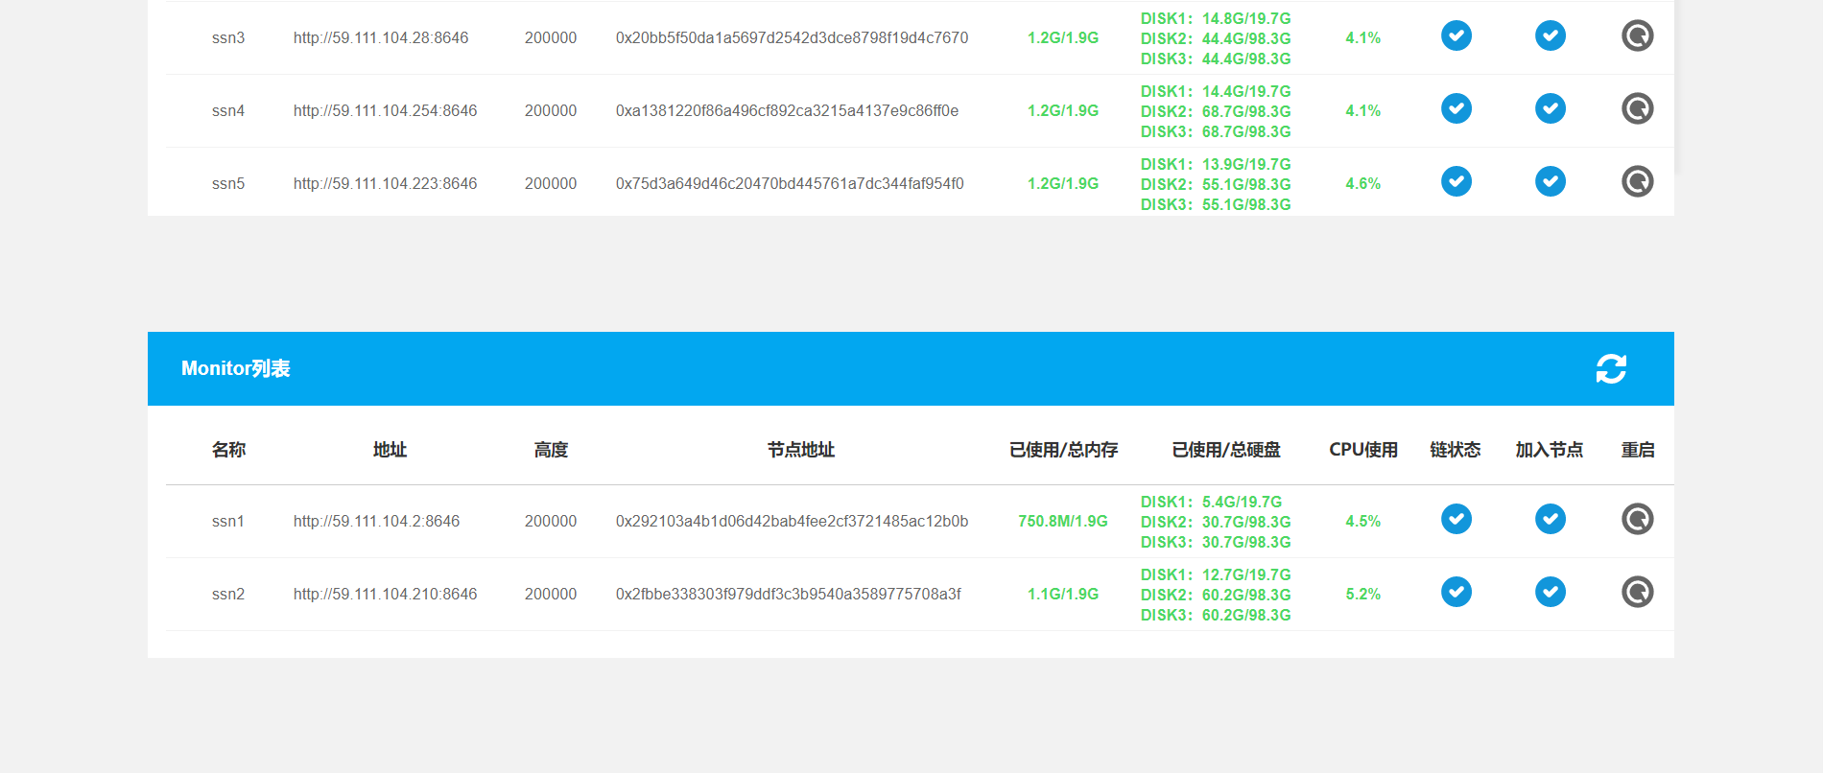
Task: Click the Monitor列表 title
Action: (x=235, y=369)
